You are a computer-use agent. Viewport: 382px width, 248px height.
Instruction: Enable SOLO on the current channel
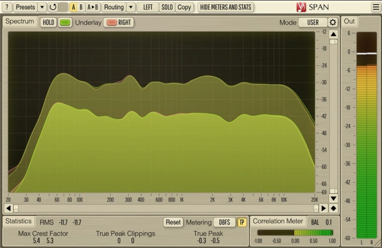point(167,7)
